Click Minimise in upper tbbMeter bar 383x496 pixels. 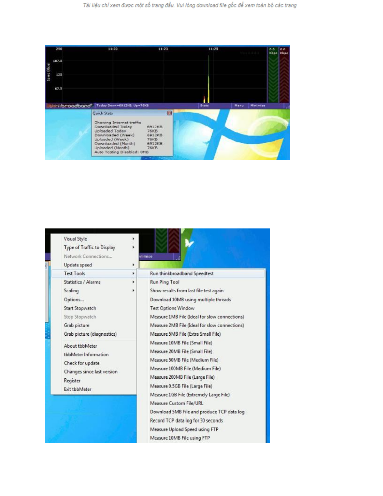[258, 105]
